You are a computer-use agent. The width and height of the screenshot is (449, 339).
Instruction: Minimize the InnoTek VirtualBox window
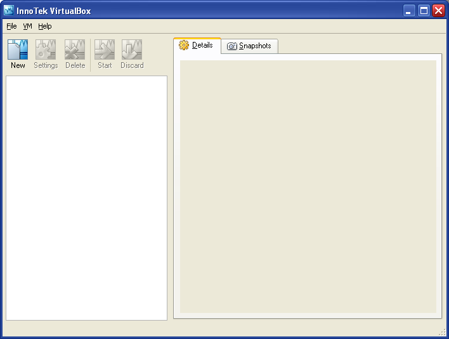click(409, 11)
